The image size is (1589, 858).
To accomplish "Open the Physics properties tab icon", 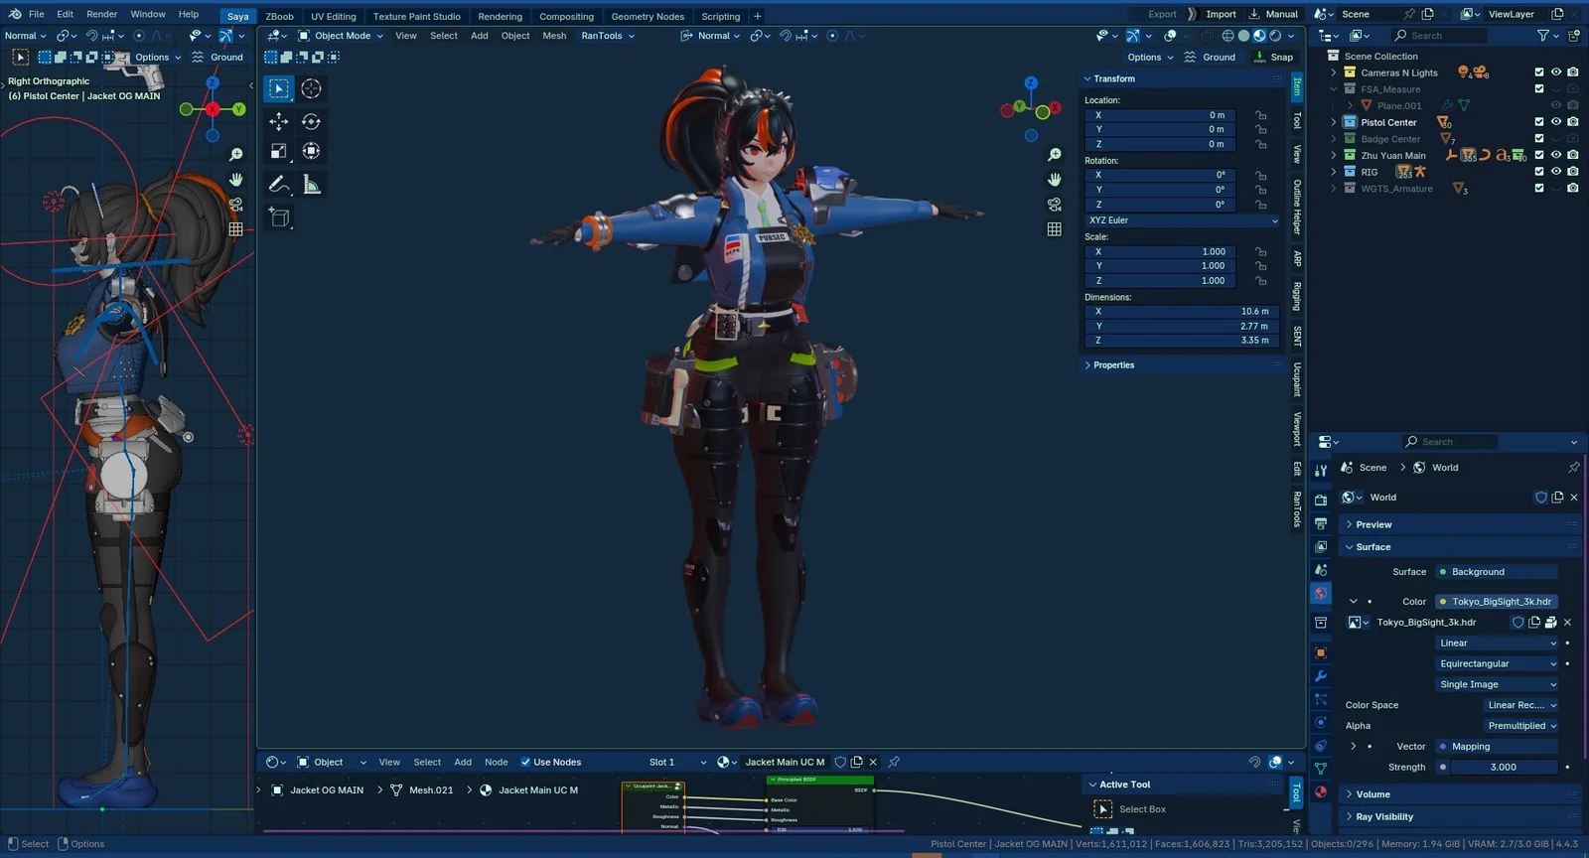I will pyautogui.click(x=1320, y=723).
